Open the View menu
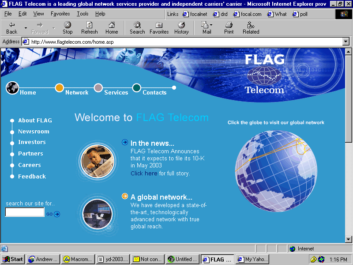Screen dimensions: 353x265 38,14
